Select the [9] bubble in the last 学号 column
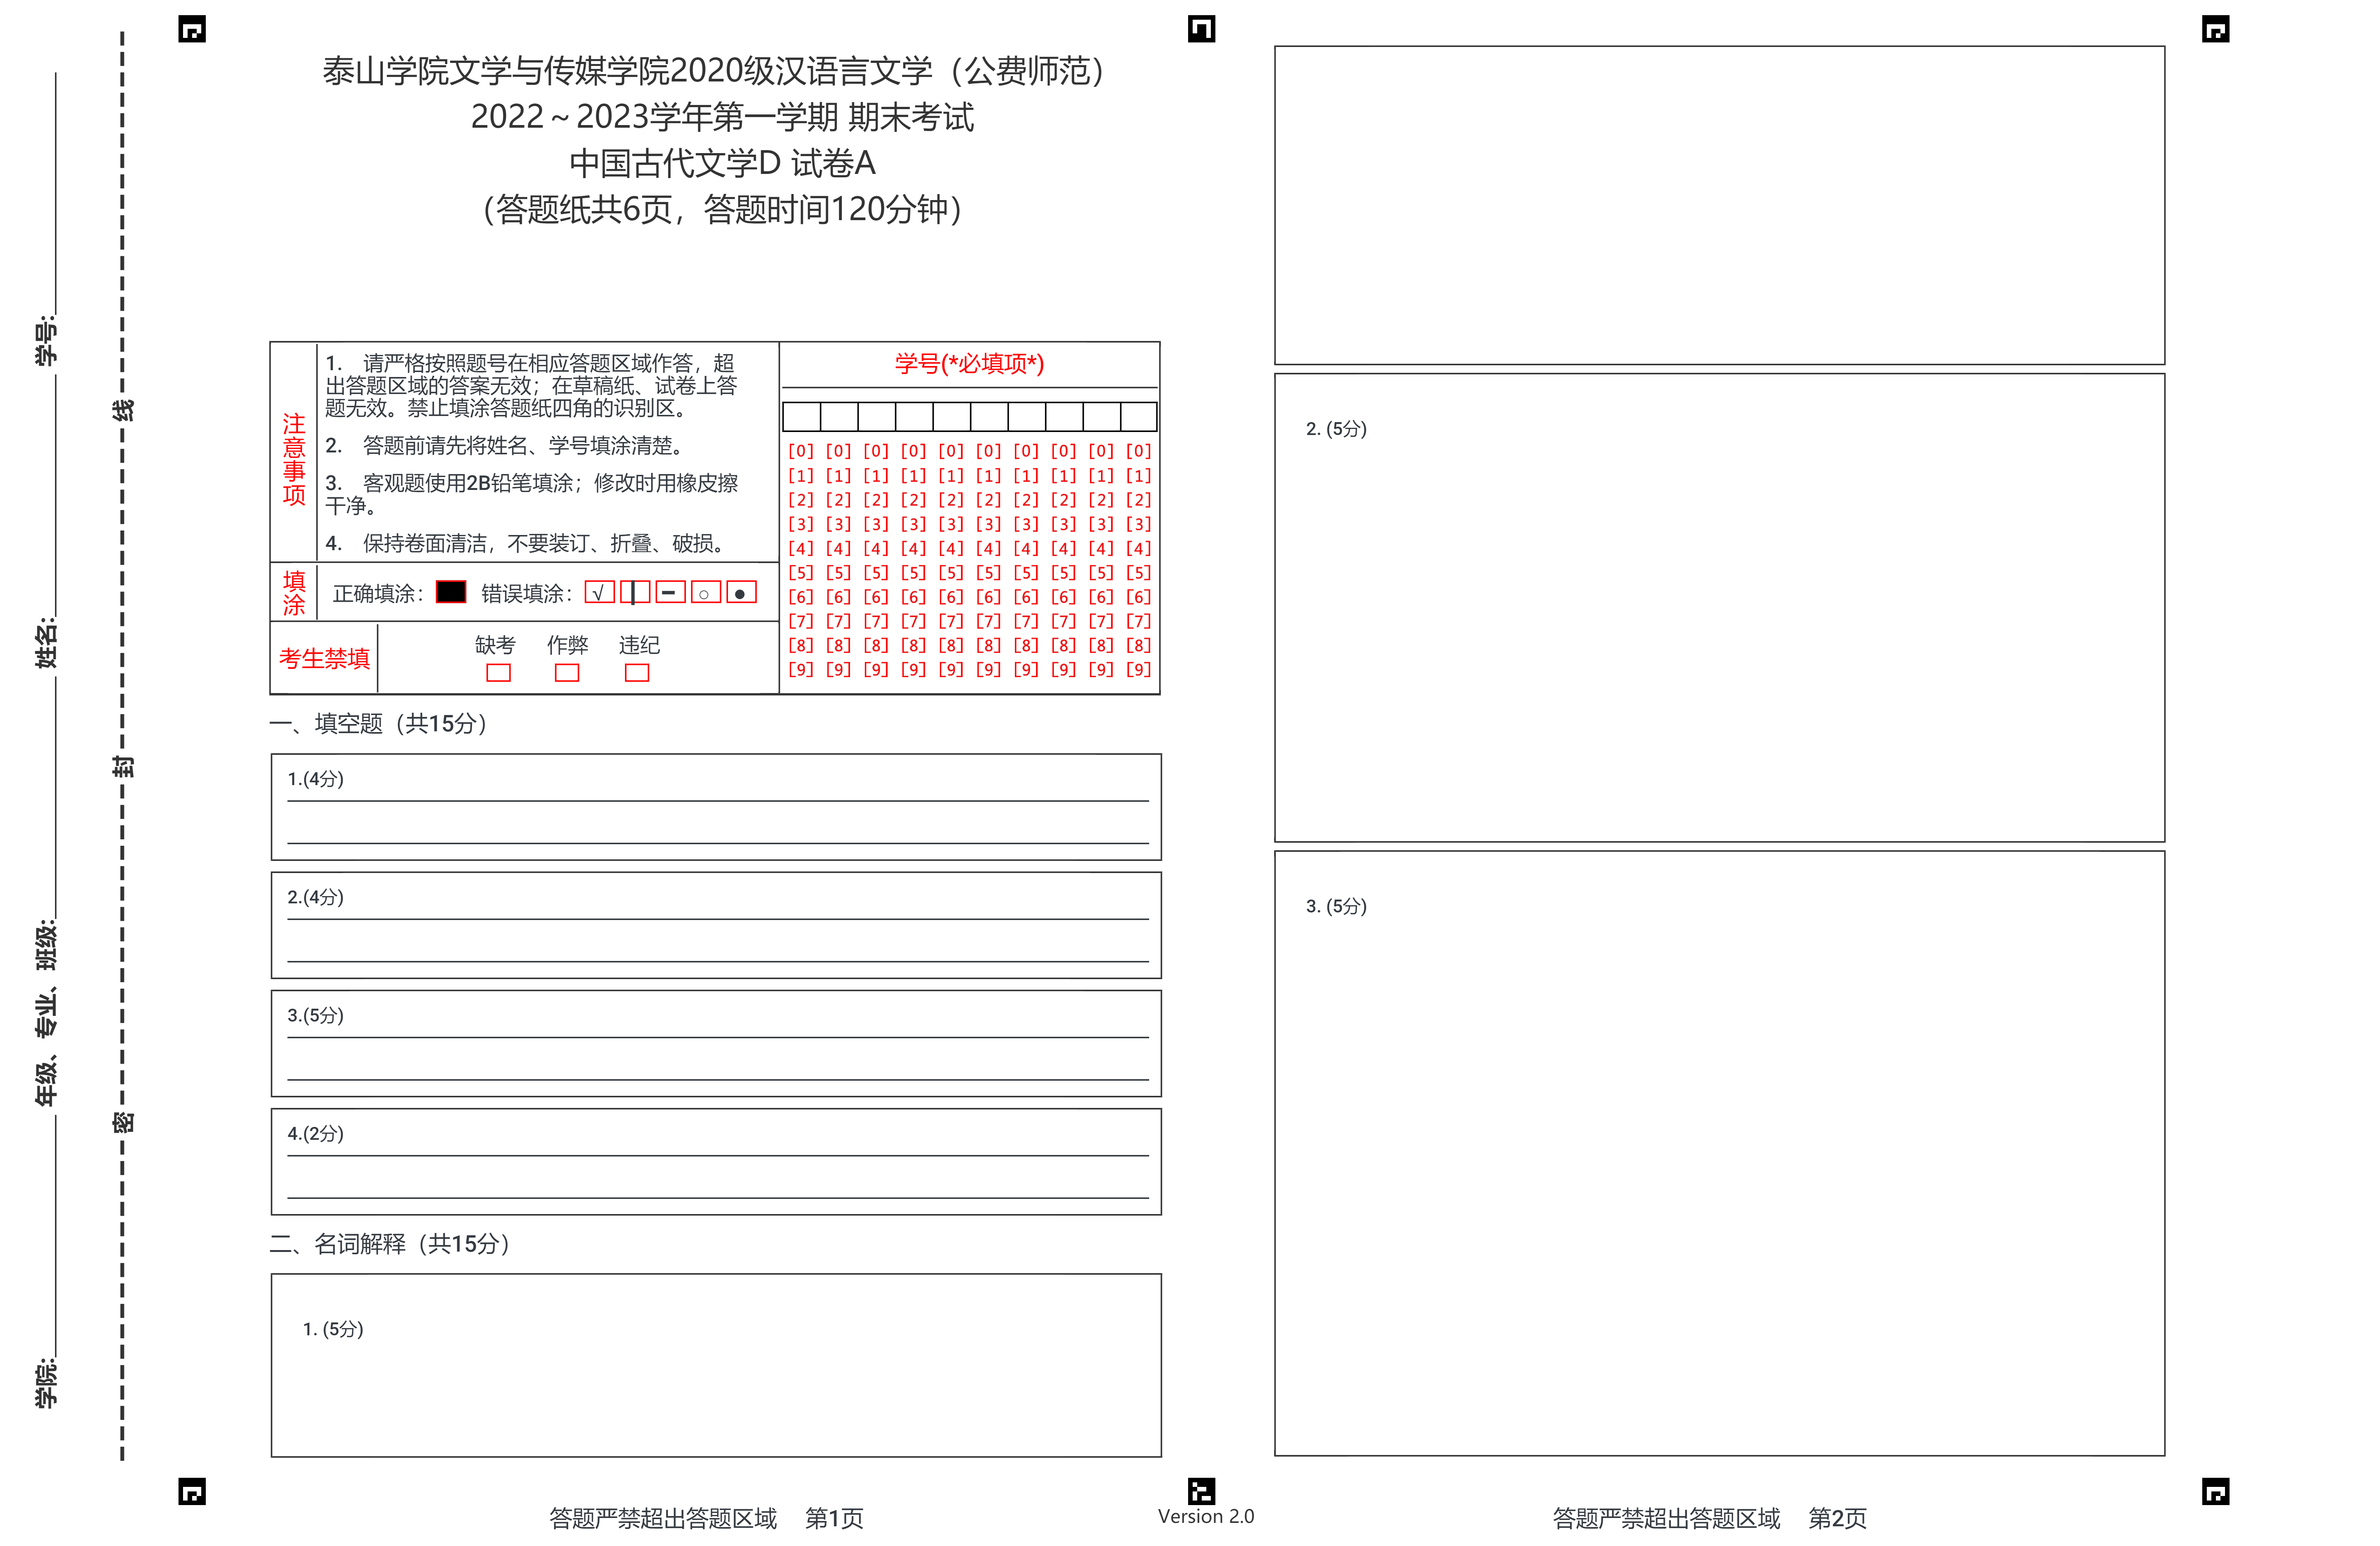This screenshot has height=1546, width=2380. (1139, 669)
